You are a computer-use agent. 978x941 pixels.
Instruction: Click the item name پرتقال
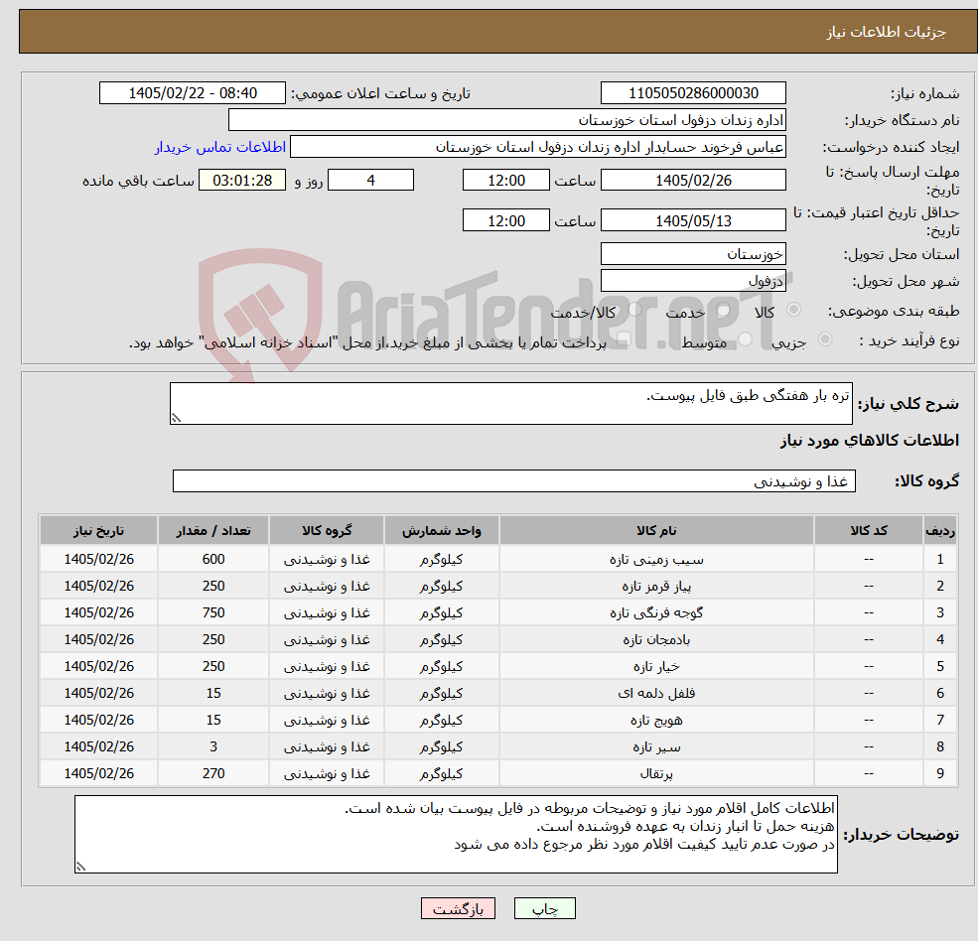656,774
